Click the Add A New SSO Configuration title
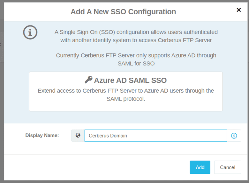 124,12
